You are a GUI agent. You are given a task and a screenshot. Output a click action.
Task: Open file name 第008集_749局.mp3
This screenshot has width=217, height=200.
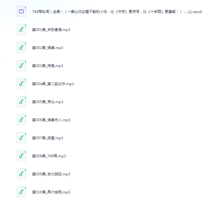(x=49, y=156)
